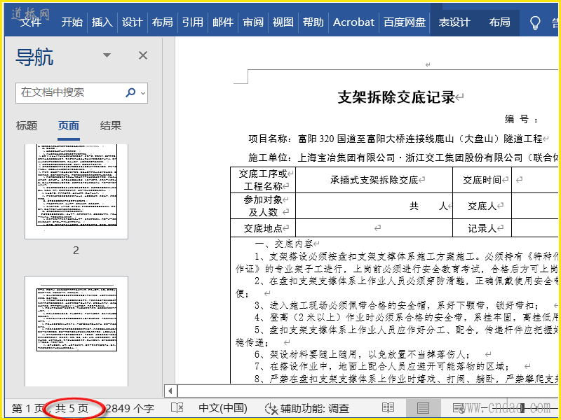Click the title 支架拆除交底记录

click(396, 97)
